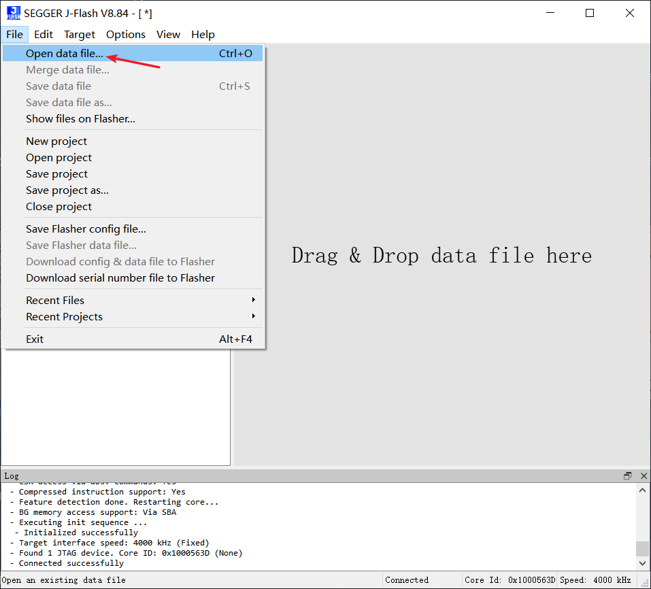The height and width of the screenshot is (589, 651).
Task: Click 'Found 1 JTAG device' log line
Action: [x=127, y=553]
